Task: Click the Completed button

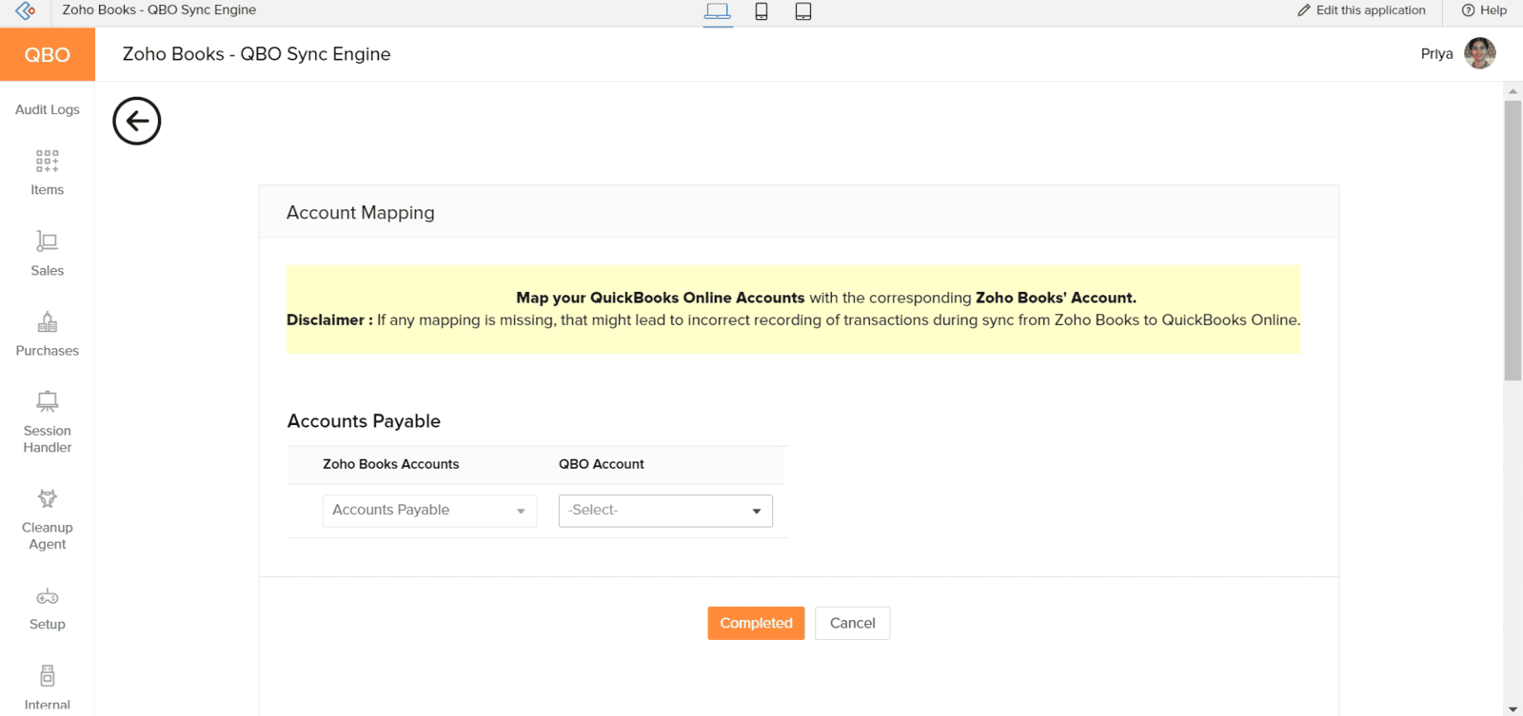Action: pos(756,623)
